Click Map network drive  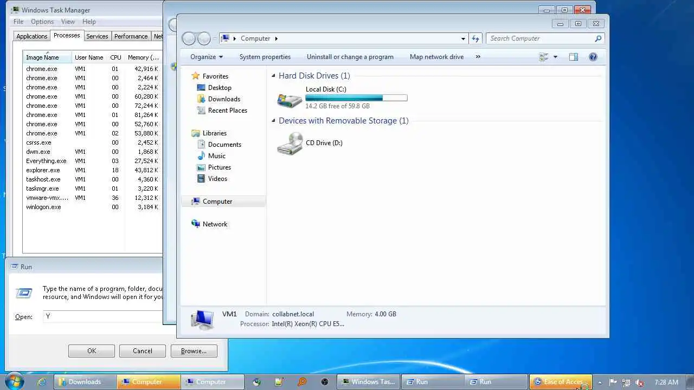pyautogui.click(x=436, y=57)
